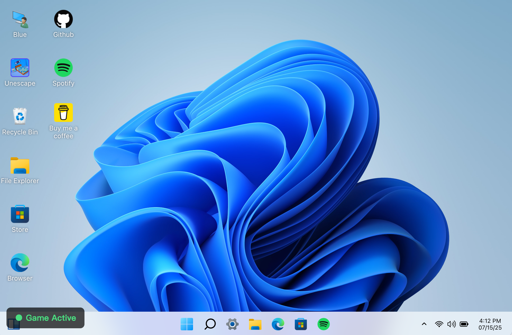
Task: Select the 'Unescape' label text
Action: pyautogui.click(x=20, y=83)
